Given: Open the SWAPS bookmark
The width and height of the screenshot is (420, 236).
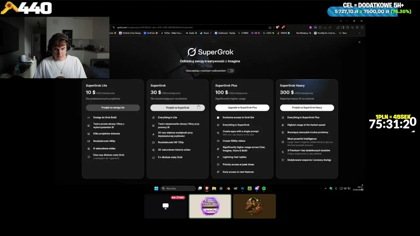Looking at the screenshot, I should 284,33.
